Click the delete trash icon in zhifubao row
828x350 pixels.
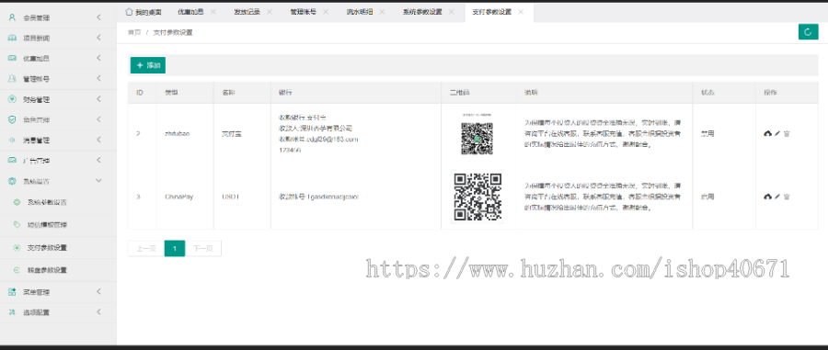787,134
